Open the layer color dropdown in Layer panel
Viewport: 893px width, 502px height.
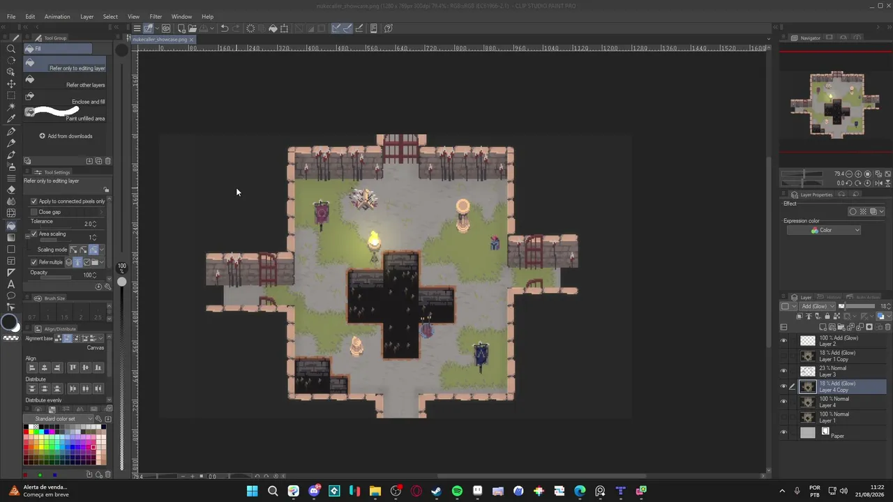pyautogui.click(x=889, y=316)
